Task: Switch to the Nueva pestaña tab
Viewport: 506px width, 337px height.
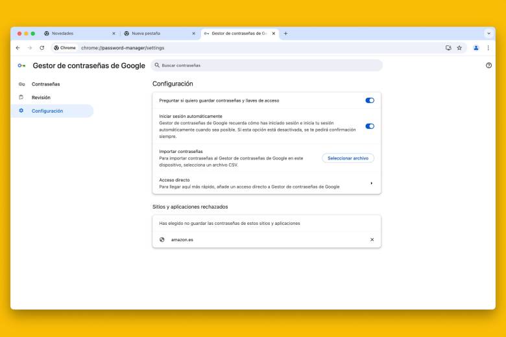Action: coord(160,33)
